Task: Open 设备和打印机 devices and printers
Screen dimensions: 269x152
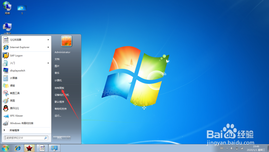Action: tap(62, 95)
